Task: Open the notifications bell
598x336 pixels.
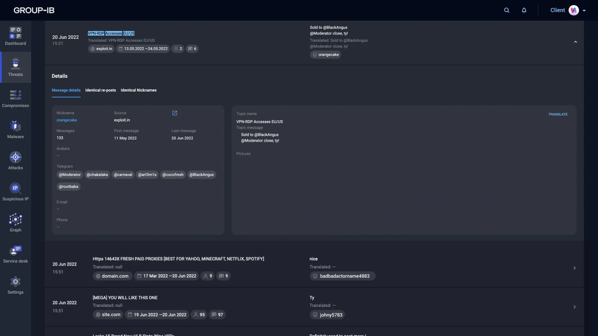Action: tap(524, 10)
